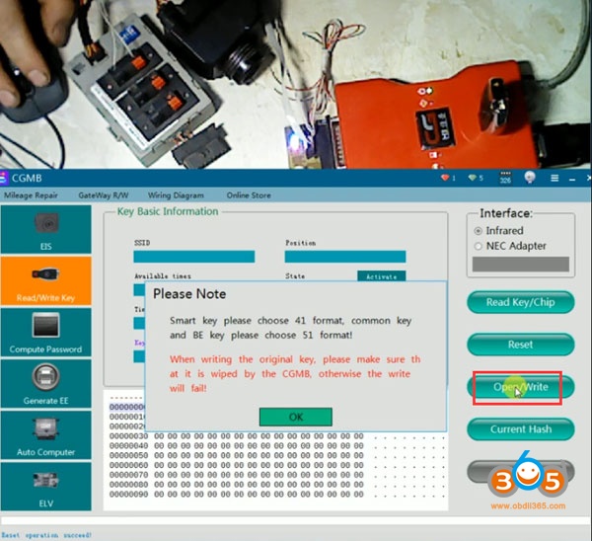The width and height of the screenshot is (592, 541).
Task: Click hex row 00000070
Action: 278,475
